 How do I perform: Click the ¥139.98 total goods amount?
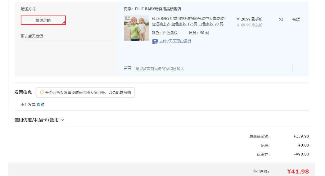301,136
